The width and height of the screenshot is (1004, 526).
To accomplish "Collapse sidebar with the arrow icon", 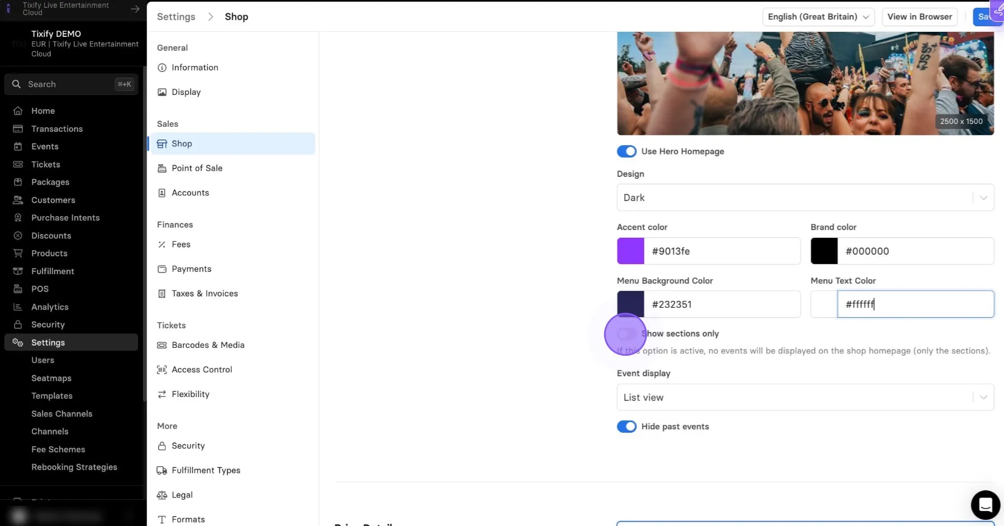I will [x=135, y=8].
